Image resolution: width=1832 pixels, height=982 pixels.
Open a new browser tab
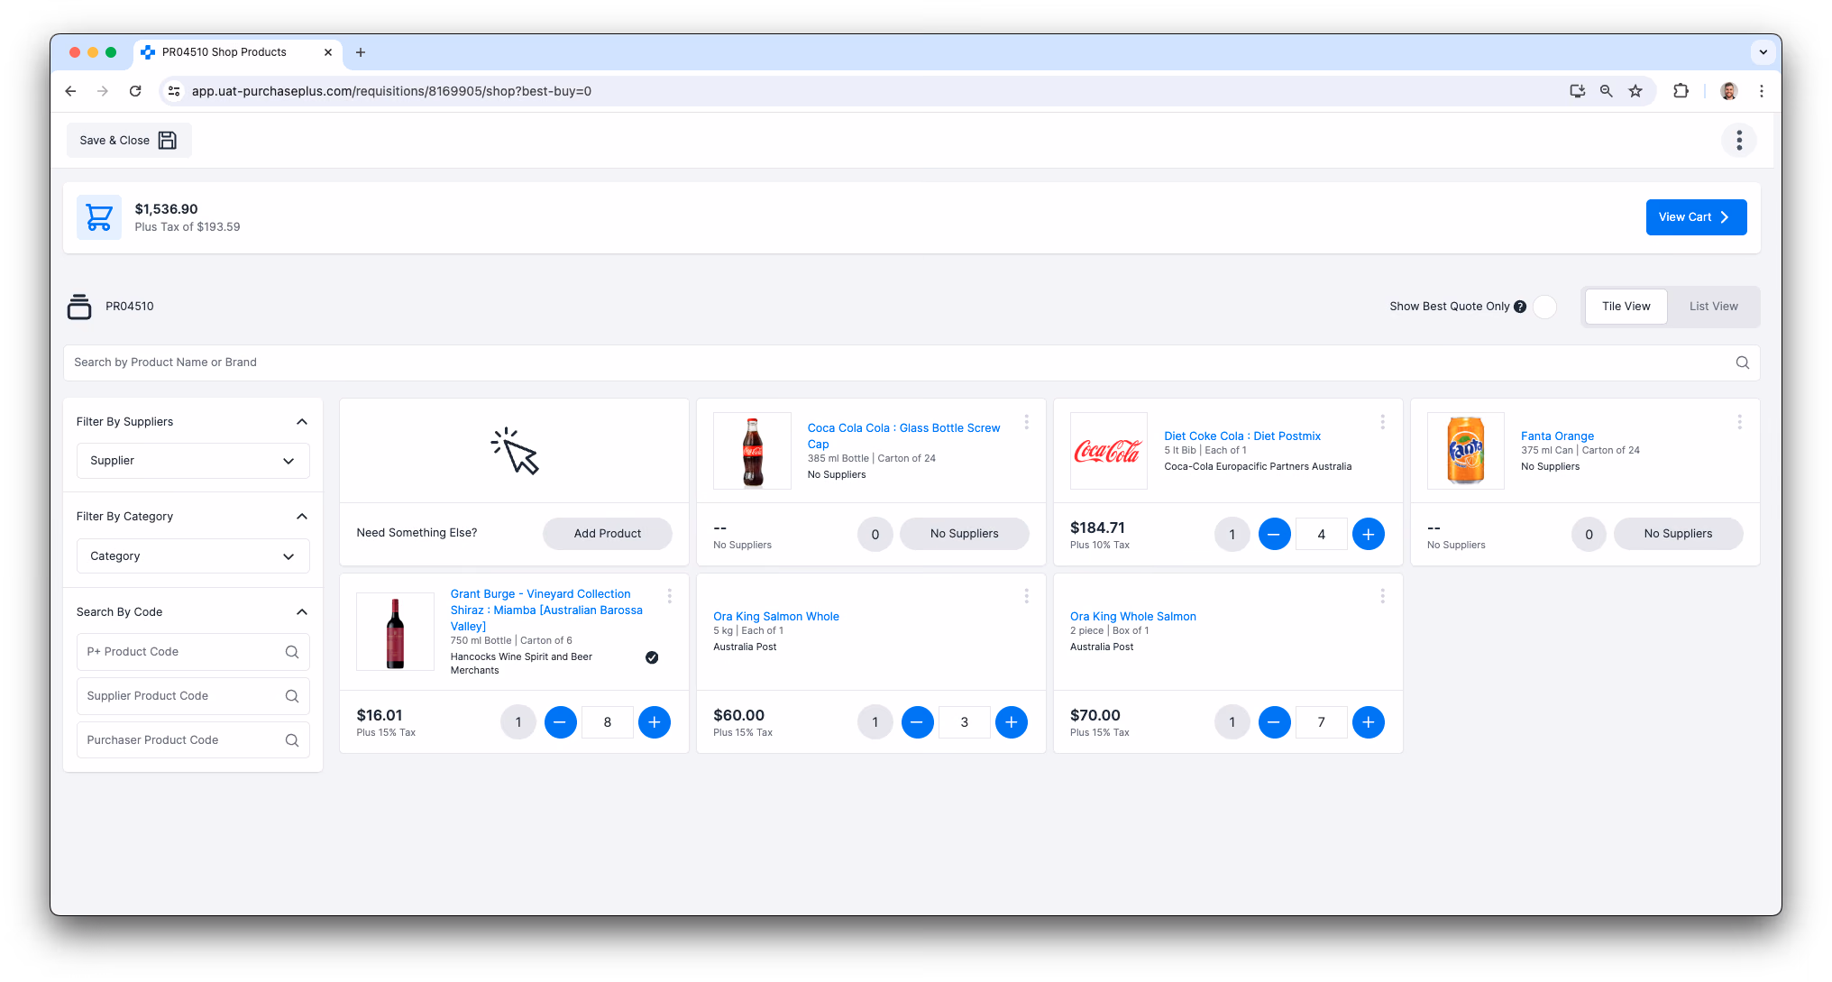[x=361, y=52]
